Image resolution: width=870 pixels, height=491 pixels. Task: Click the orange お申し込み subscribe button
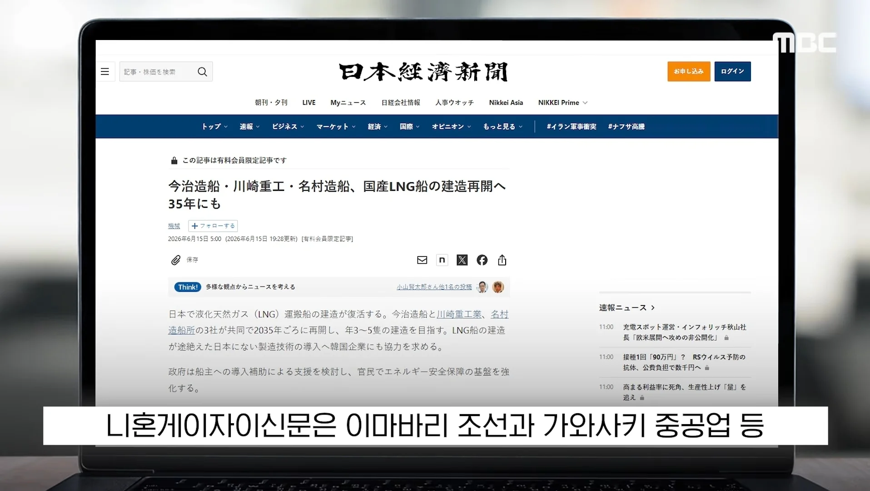tap(689, 71)
